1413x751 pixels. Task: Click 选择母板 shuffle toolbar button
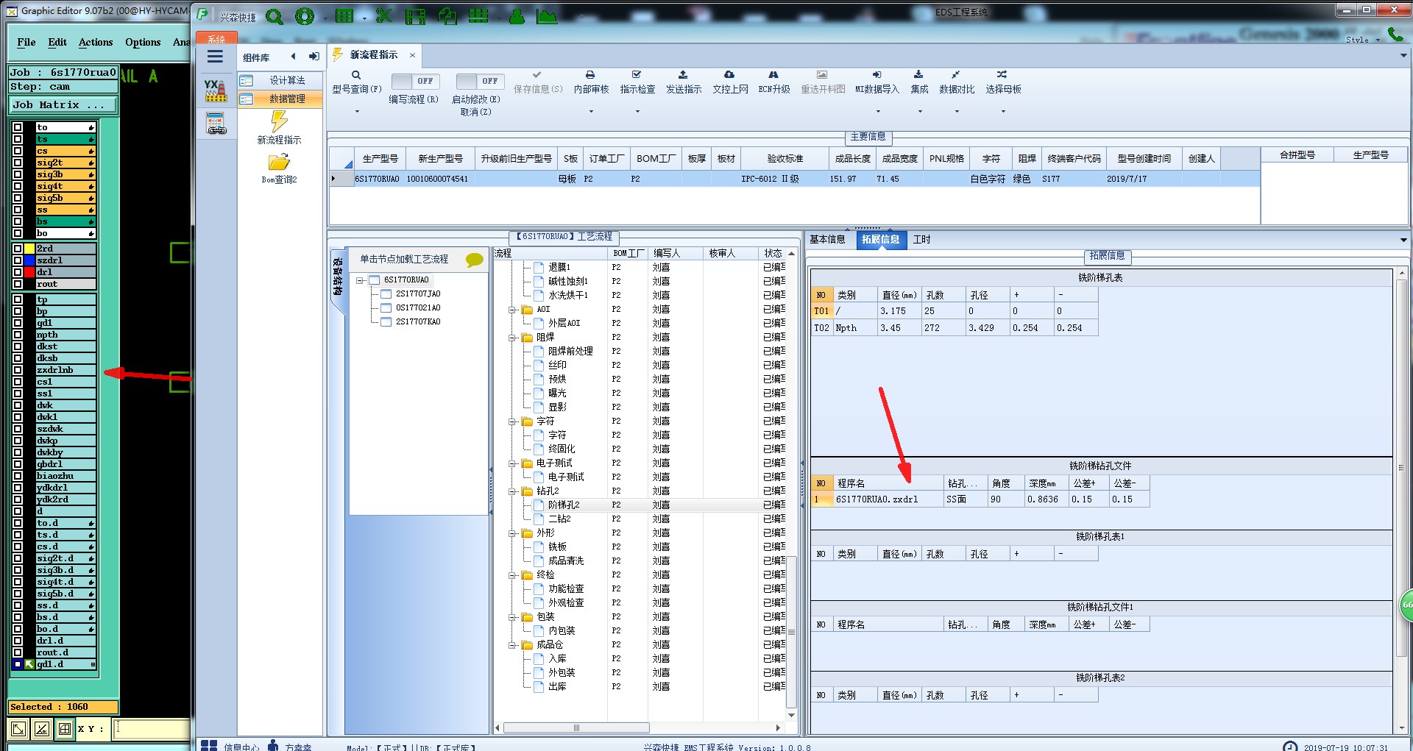(x=1003, y=82)
